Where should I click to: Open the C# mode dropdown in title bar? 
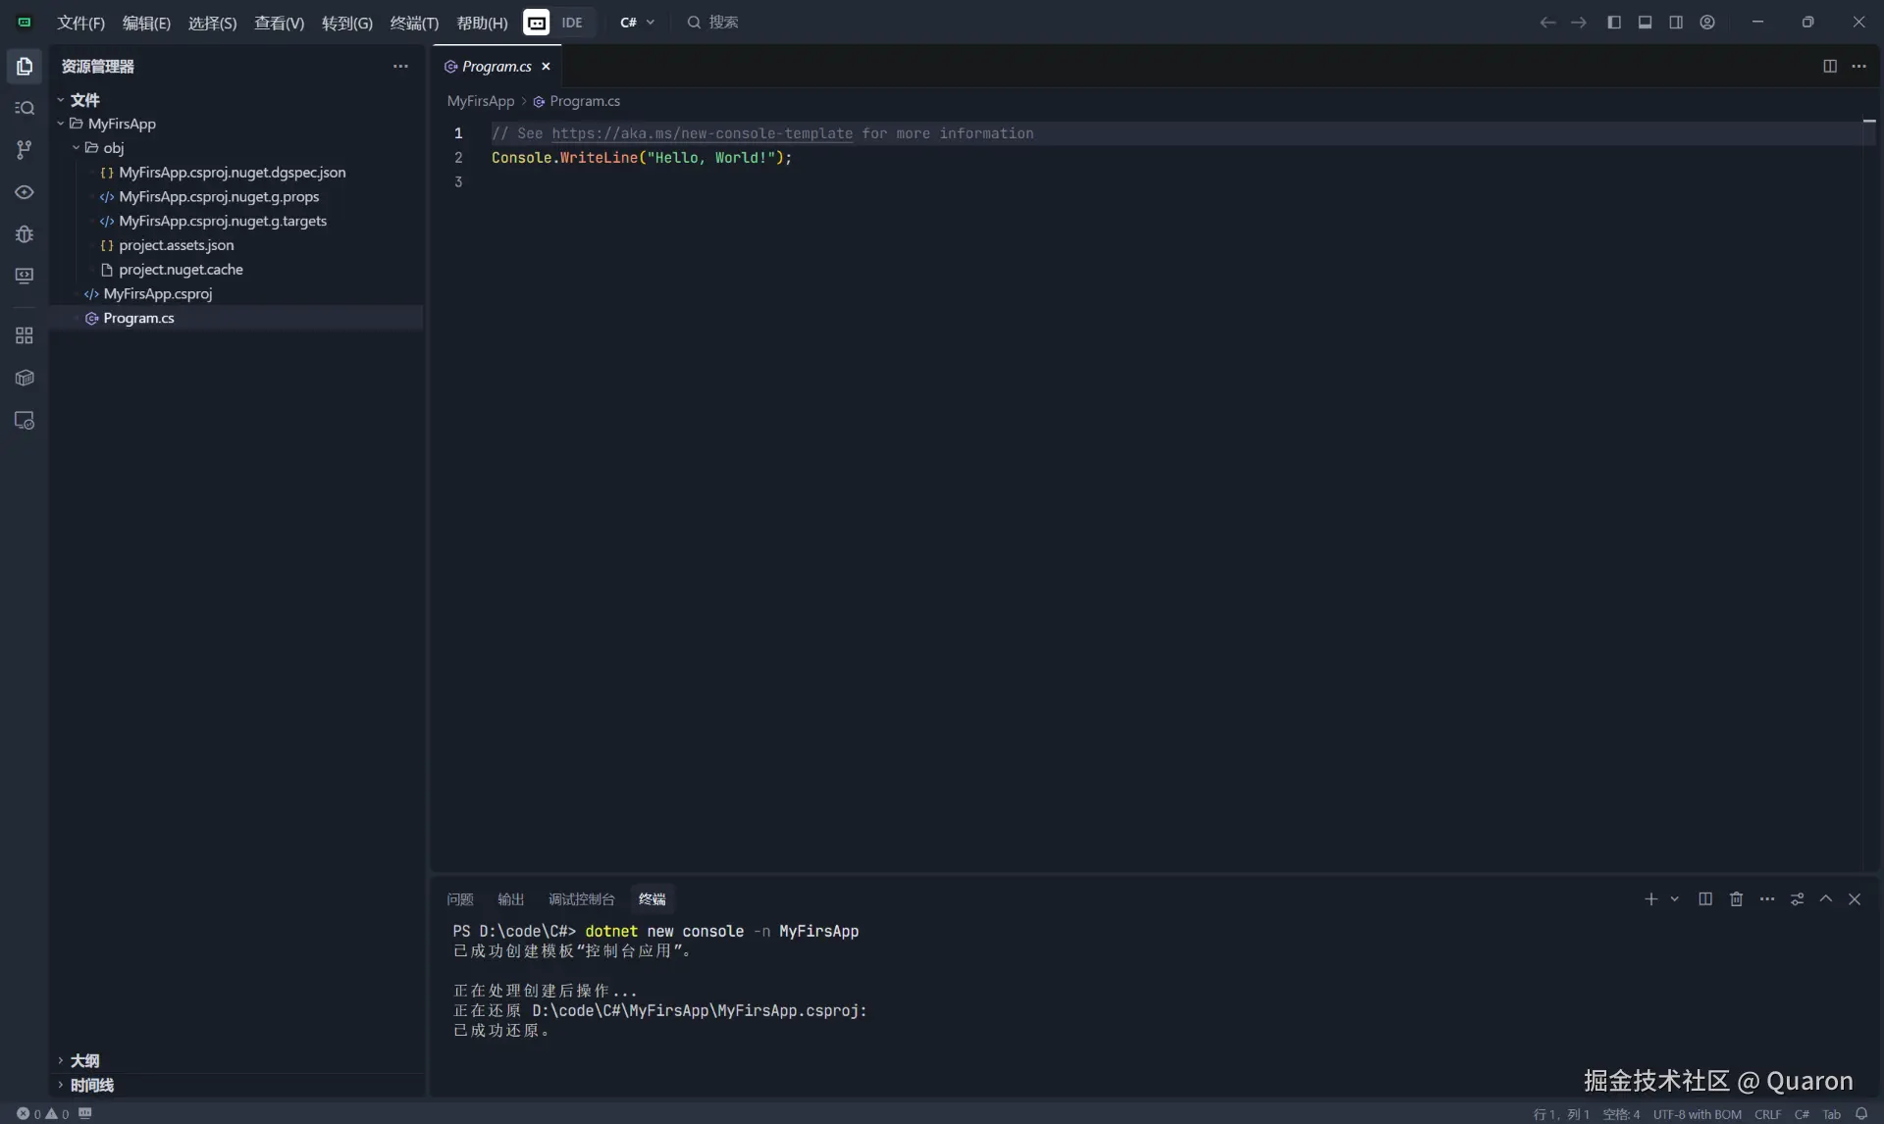click(x=637, y=22)
